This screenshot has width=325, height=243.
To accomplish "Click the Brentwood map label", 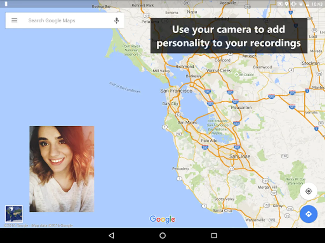I will point(262,67).
